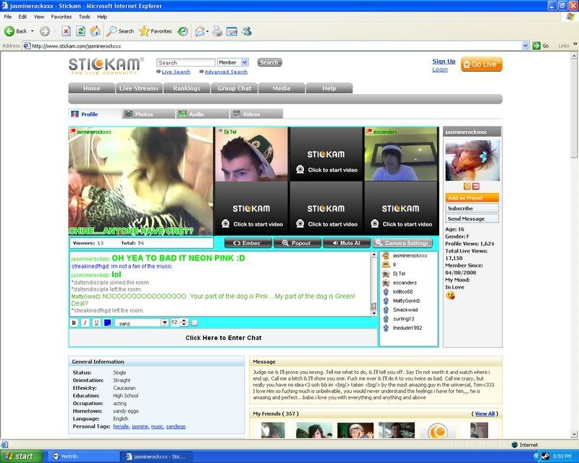Click the Messenger toolbar icon
The height and width of the screenshot is (463, 579).
tap(247, 31)
